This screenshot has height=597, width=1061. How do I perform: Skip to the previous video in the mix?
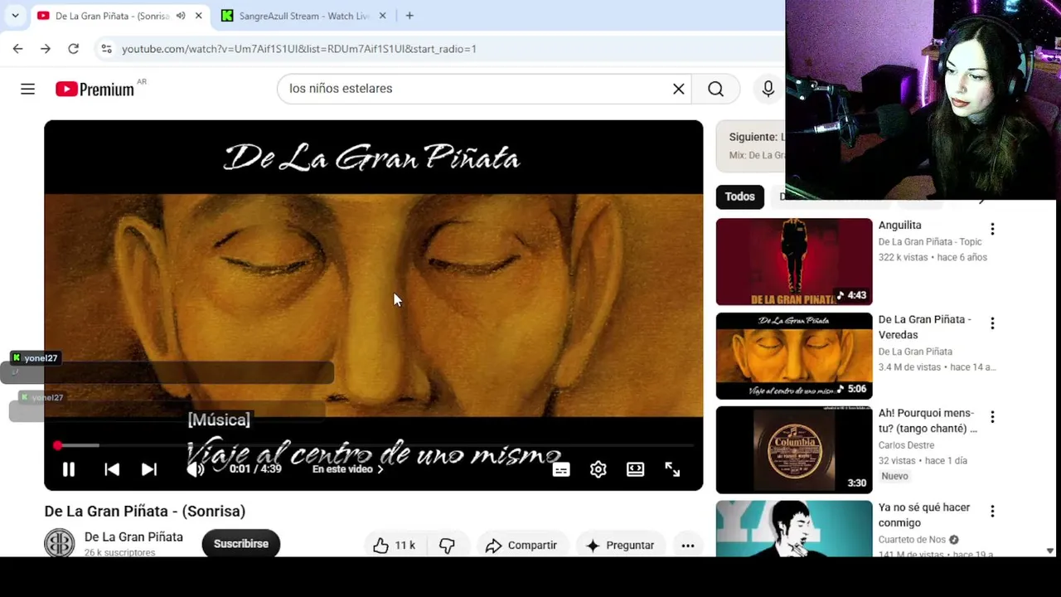(112, 469)
